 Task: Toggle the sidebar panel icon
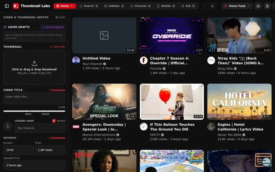(x=7, y=6)
